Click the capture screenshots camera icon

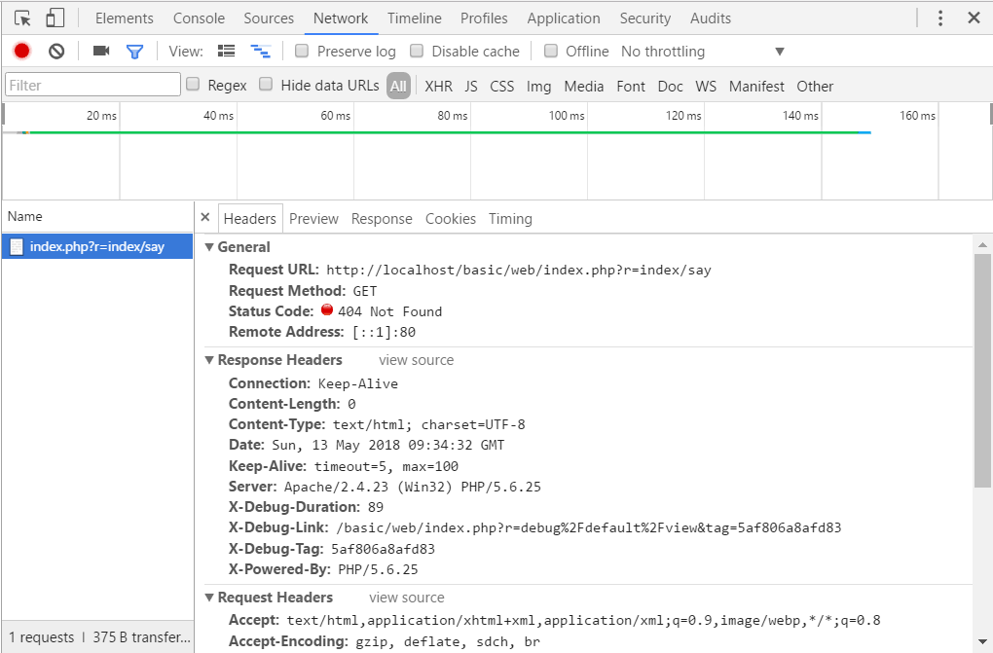pyautogui.click(x=101, y=52)
